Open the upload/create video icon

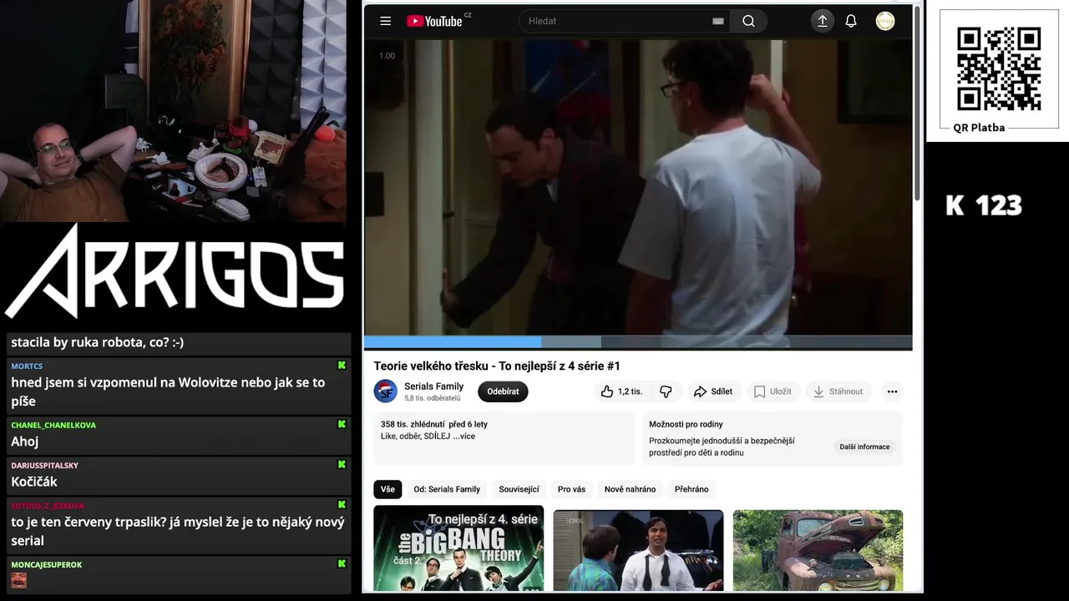point(822,21)
